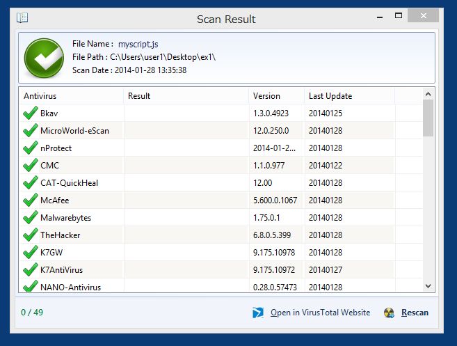457x346 pixels.
Task: Click the green check icon beside Malwarebytes
Action: (31, 217)
